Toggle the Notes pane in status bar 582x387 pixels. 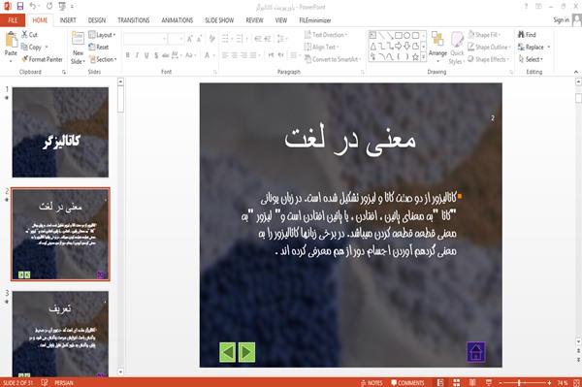pos(372,382)
